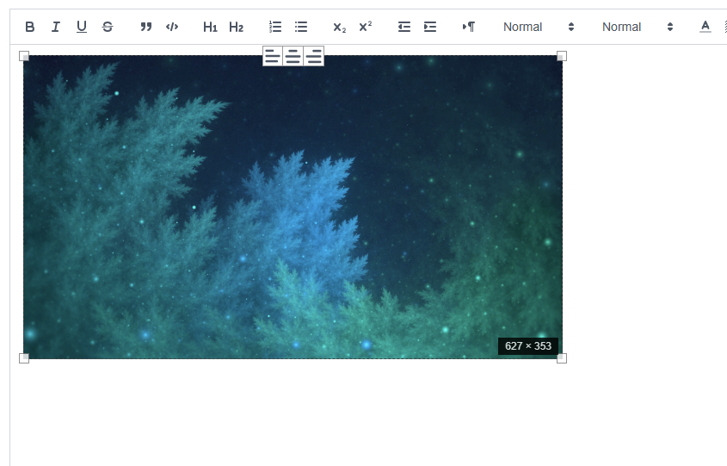This screenshot has width=727, height=466.
Task: Apply subscript formatting
Action: [339, 27]
